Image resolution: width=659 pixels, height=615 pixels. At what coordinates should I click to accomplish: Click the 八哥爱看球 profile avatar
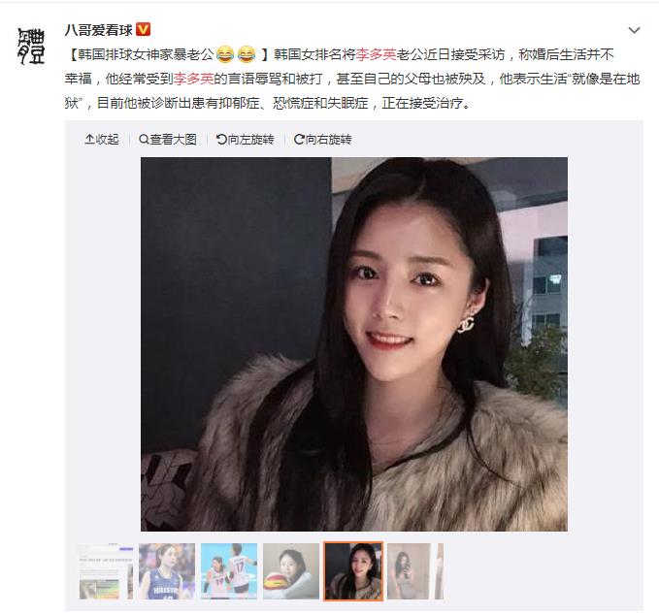tap(31, 46)
